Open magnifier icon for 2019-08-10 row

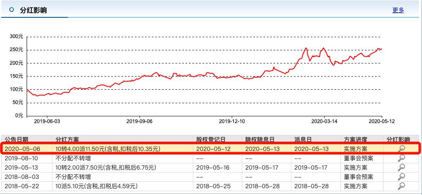coord(401,158)
